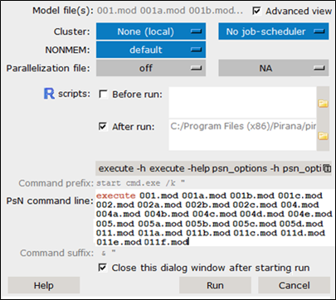Click the R scripts logo icon
The width and height of the screenshot is (336, 300).
(49, 94)
